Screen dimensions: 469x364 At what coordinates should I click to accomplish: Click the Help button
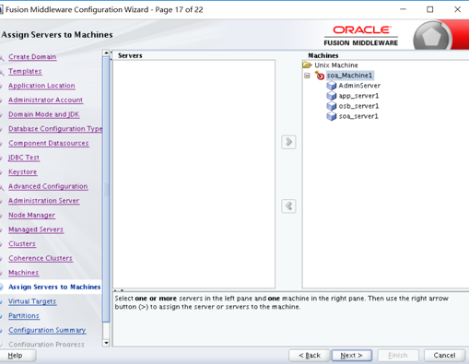18,356
